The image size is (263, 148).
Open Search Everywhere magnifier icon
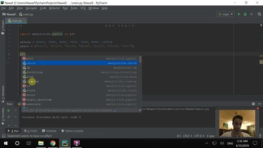click(259, 14)
